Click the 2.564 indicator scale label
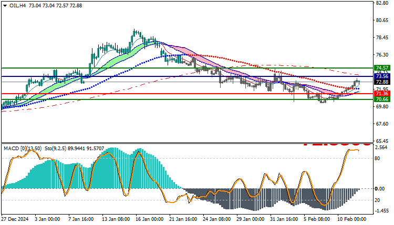The height and width of the screenshot is (225, 394). pos(381,148)
